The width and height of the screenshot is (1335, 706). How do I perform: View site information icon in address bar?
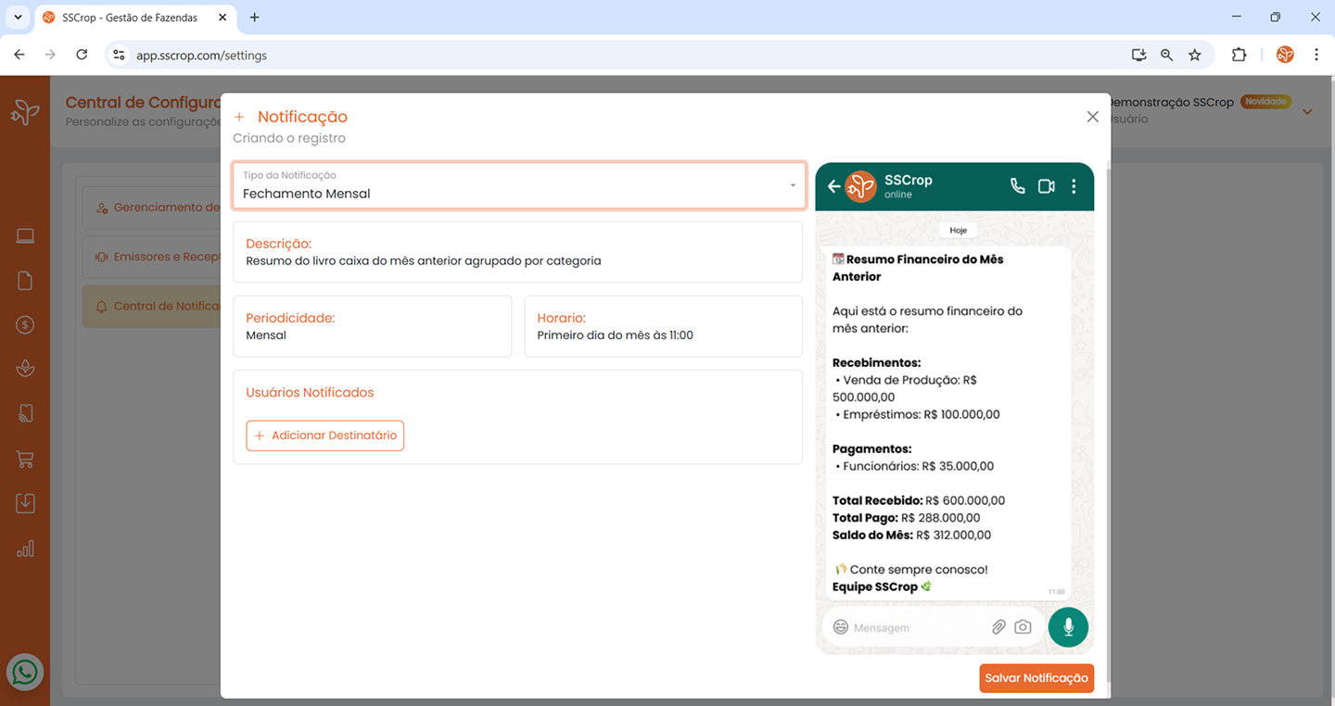tap(118, 55)
